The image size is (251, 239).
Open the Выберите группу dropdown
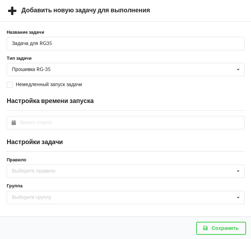pyautogui.click(x=119, y=198)
